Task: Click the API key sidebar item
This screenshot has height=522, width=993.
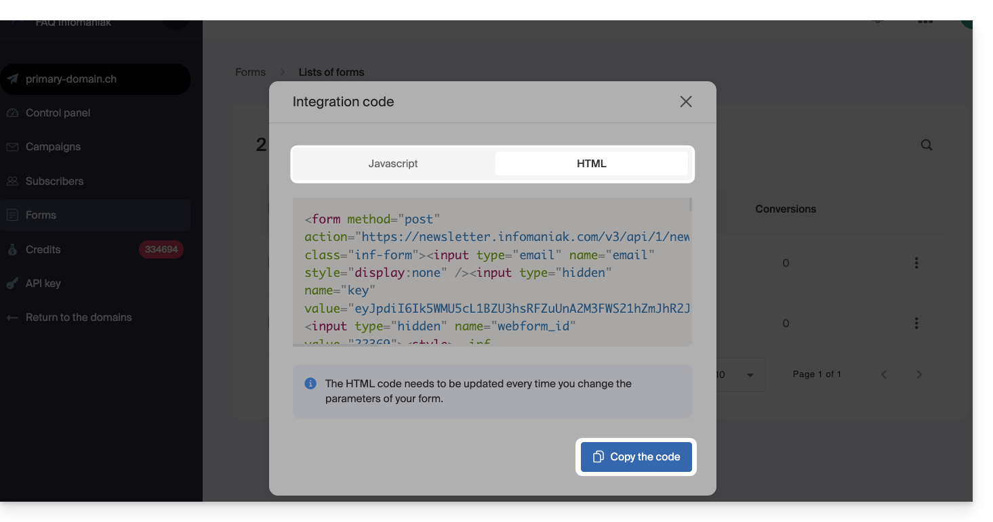Action: coord(43,284)
